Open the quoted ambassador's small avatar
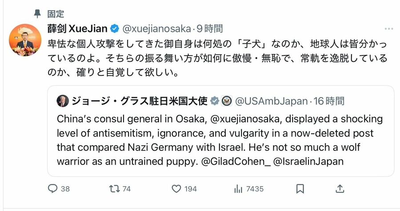400x211 pixels. coord(63,101)
